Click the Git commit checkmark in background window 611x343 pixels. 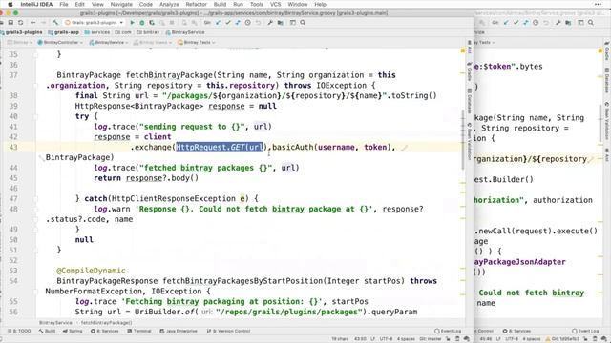pyautogui.click(x=516, y=23)
